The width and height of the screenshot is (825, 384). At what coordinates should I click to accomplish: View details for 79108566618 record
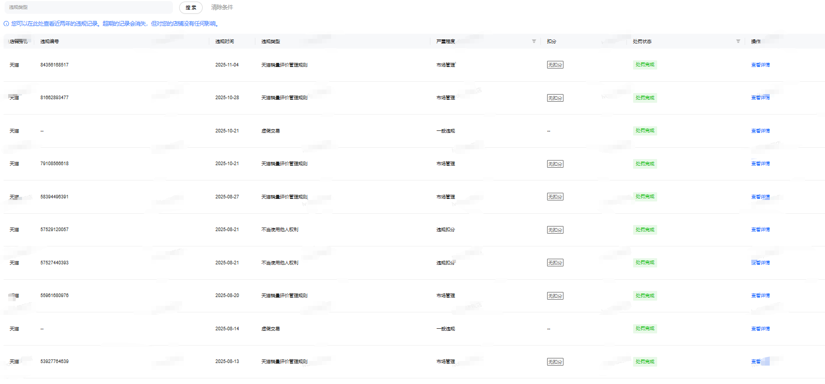(x=760, y=164)
